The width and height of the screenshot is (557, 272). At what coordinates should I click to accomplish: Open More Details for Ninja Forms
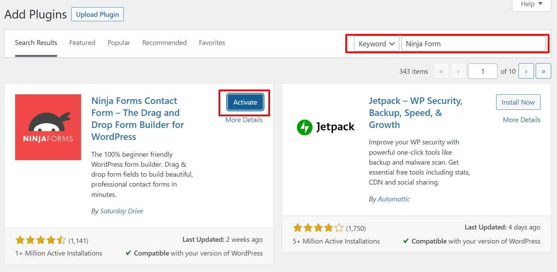244,120
